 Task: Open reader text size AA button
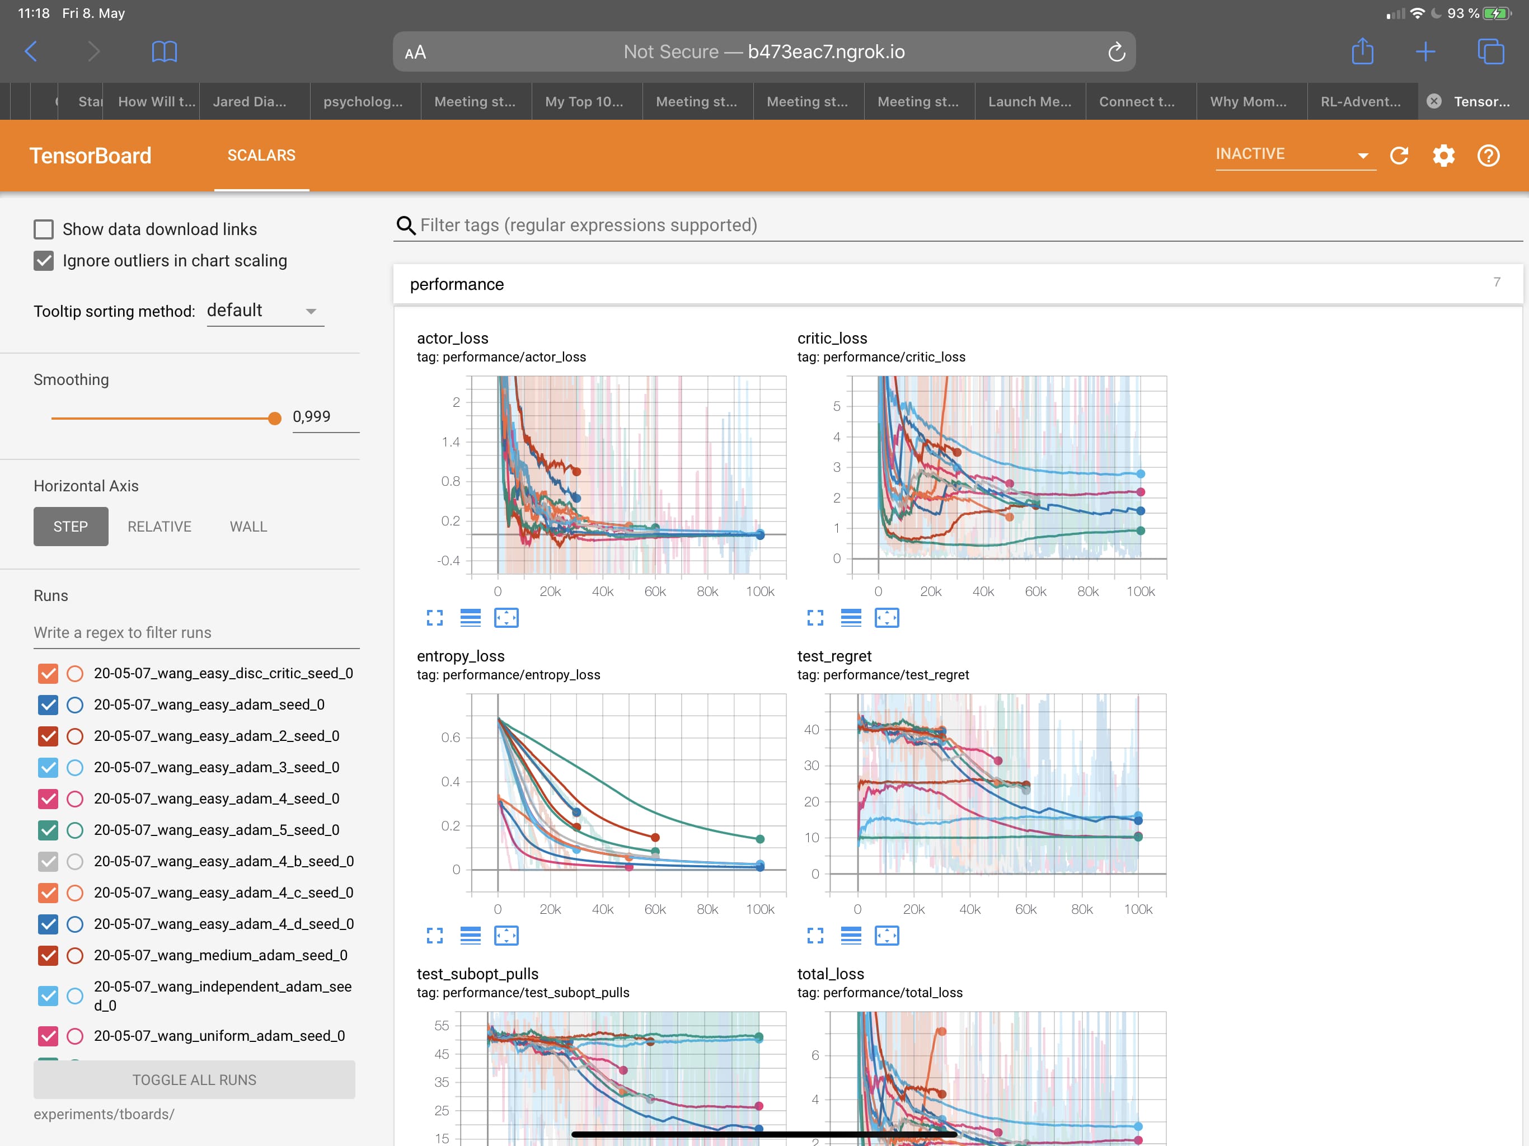[415, 53]
